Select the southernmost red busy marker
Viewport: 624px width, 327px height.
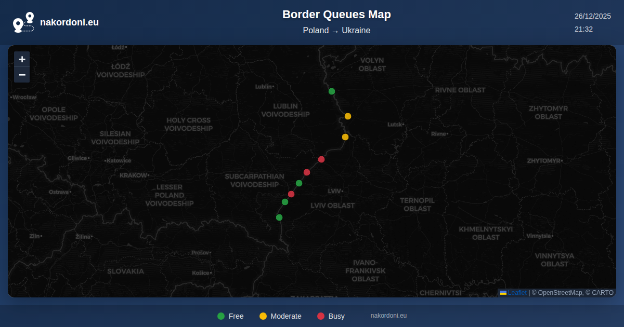click(291, 194)
